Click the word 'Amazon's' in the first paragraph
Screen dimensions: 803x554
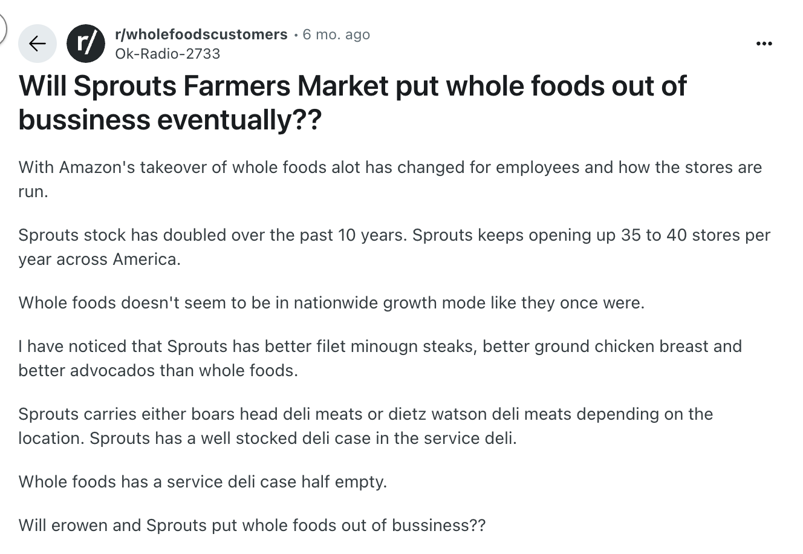[97, 167]
